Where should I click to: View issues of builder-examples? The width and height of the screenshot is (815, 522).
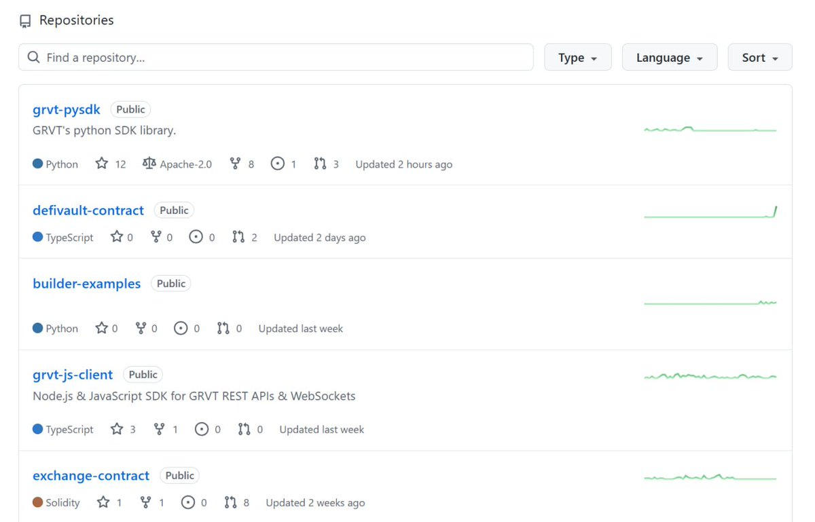point(187,329)
